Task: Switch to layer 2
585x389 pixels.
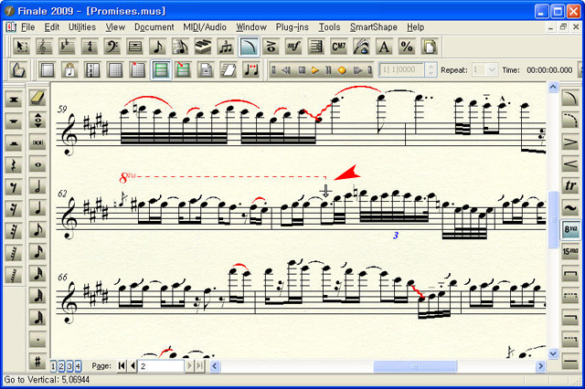Action: tap(61, 367)
